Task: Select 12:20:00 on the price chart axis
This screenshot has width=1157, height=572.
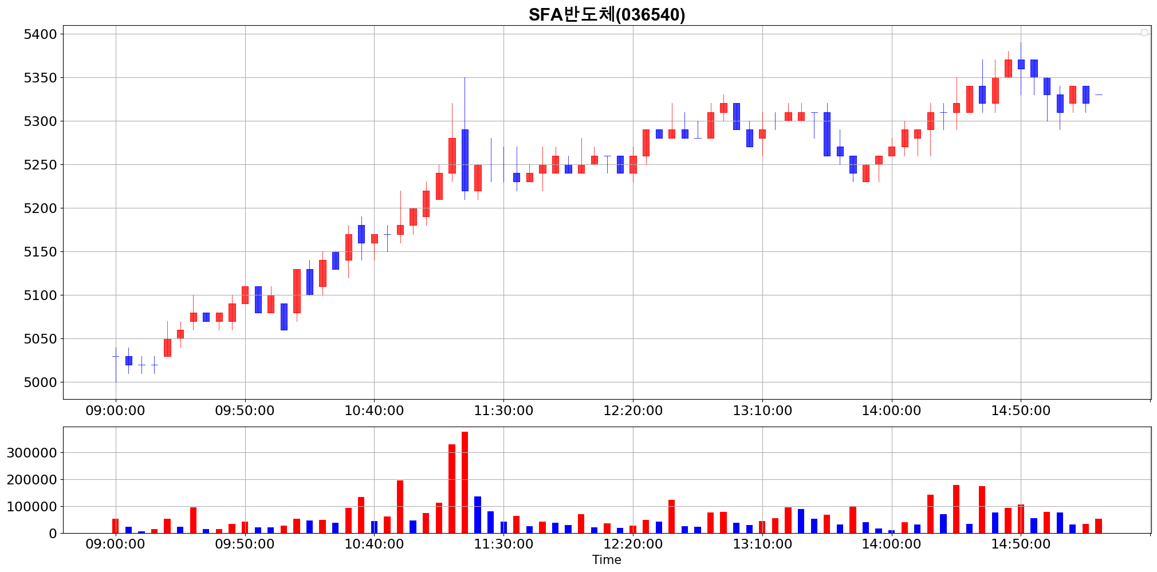Action: pos(633,411)
